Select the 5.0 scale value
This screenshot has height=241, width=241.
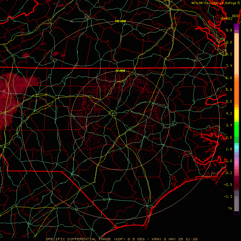click(229, 101)
